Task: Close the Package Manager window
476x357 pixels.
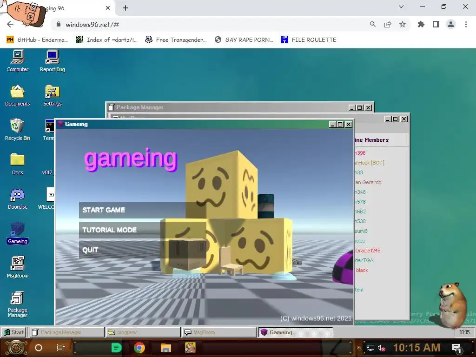Action: click(368, 108)
